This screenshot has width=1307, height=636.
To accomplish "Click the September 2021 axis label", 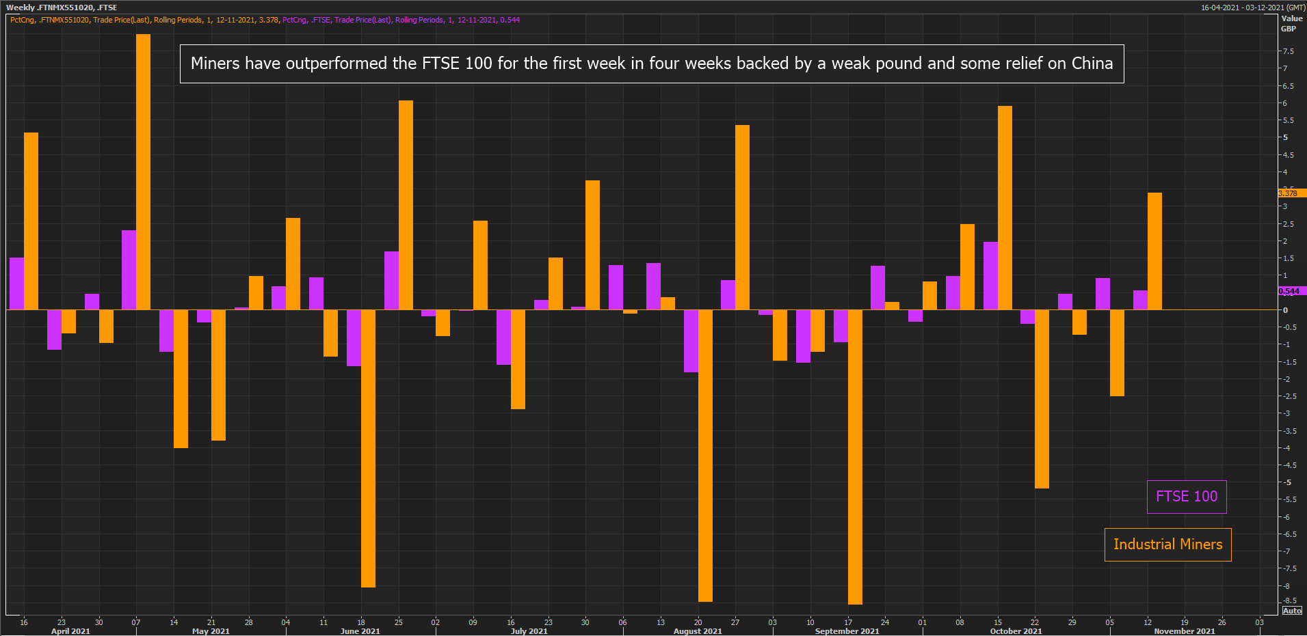I will [x=847, y=631].
